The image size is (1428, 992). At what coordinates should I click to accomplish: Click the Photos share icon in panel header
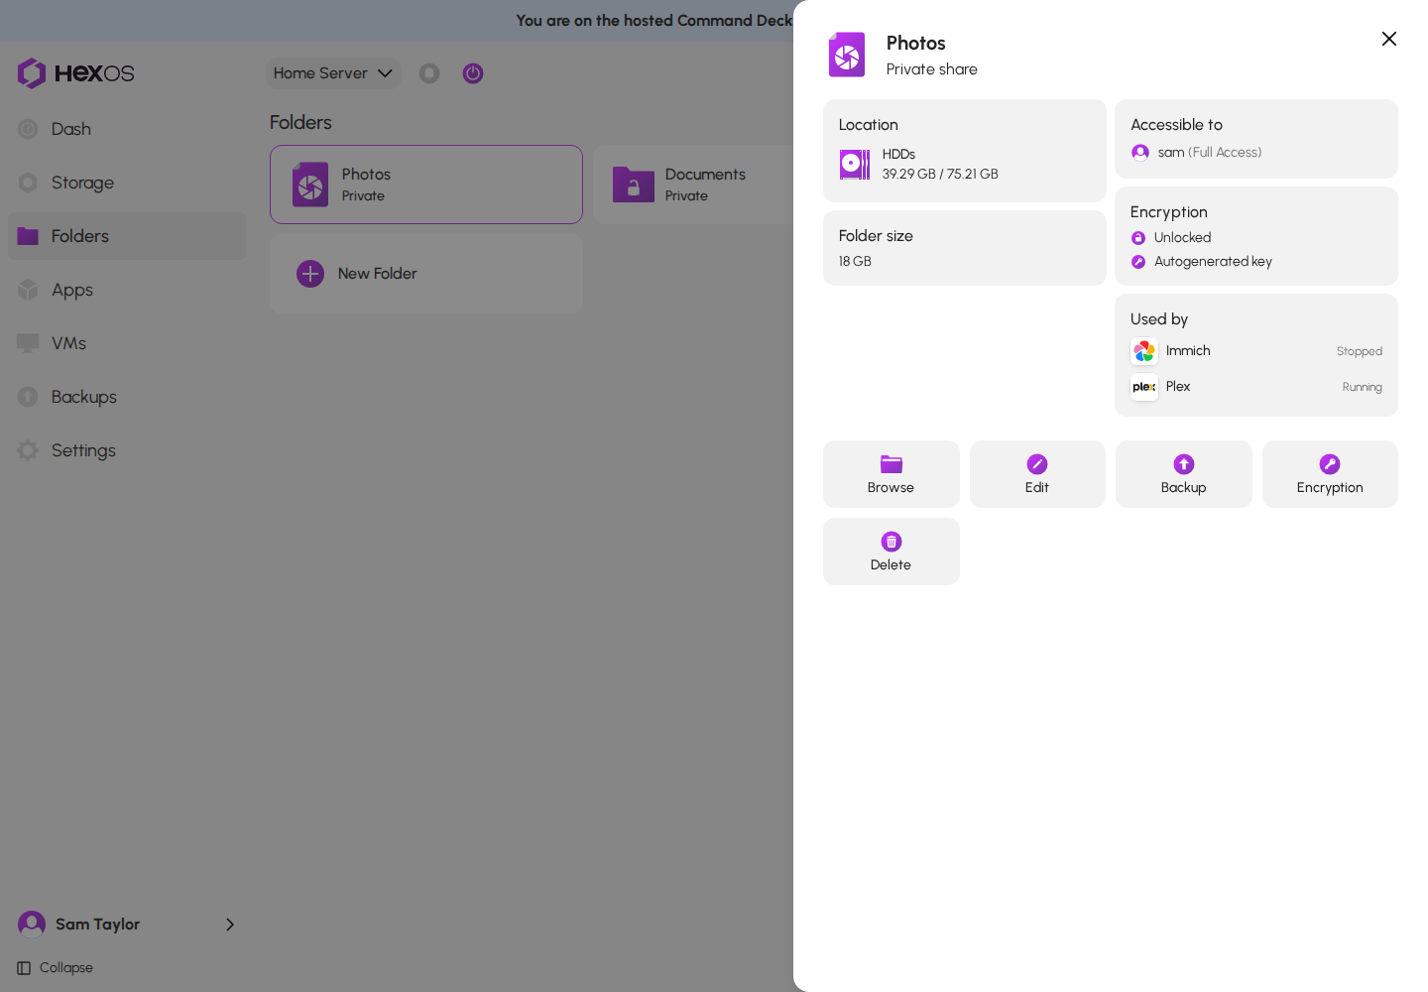[847, 55]
